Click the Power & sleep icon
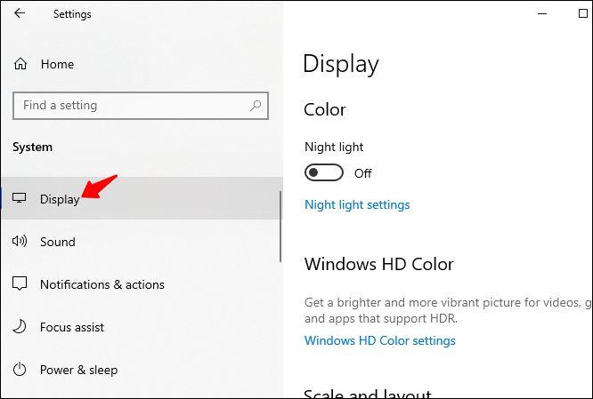The width and height of the screenshot is (593, 399). [20, 369]
